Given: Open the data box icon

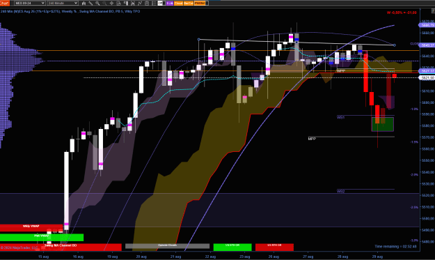Looking at the screenshot, I should pyautogui.click(x=119, y=3).
